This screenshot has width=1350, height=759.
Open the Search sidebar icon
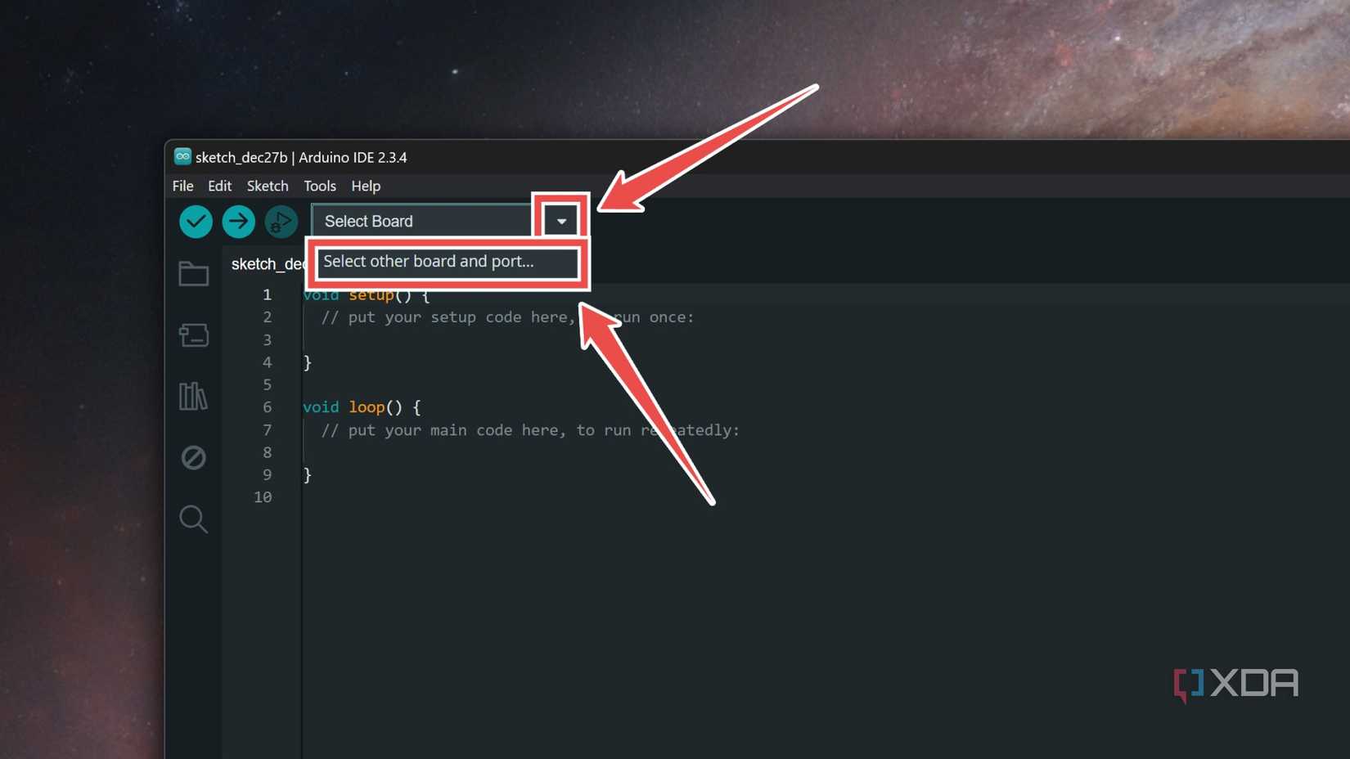pos(193,519)
